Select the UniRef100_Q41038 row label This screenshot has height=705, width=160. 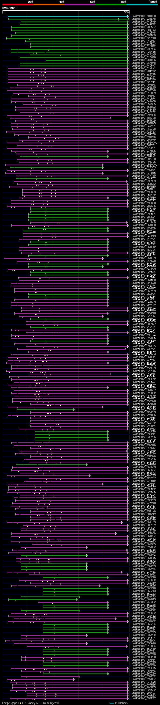coord(143,101)
